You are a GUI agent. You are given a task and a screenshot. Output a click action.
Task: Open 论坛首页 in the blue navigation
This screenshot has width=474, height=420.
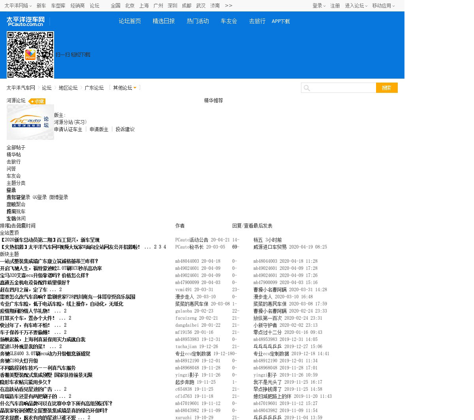[x=130, y=21]
